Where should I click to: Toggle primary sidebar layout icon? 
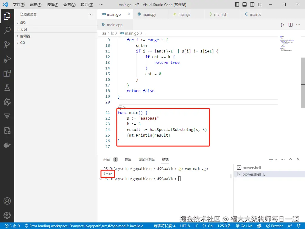(x=237, y=4)
